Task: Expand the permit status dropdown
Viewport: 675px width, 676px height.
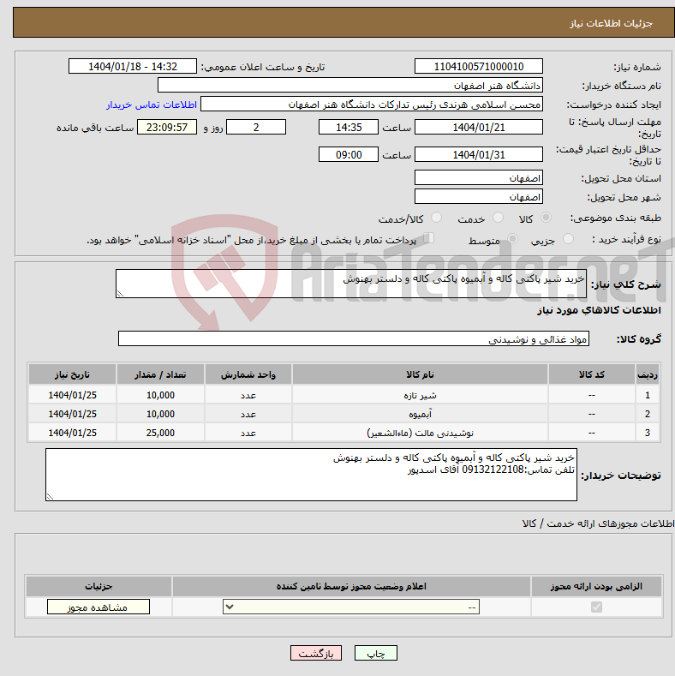Action: pyautogui.click(x=351, y=607)
